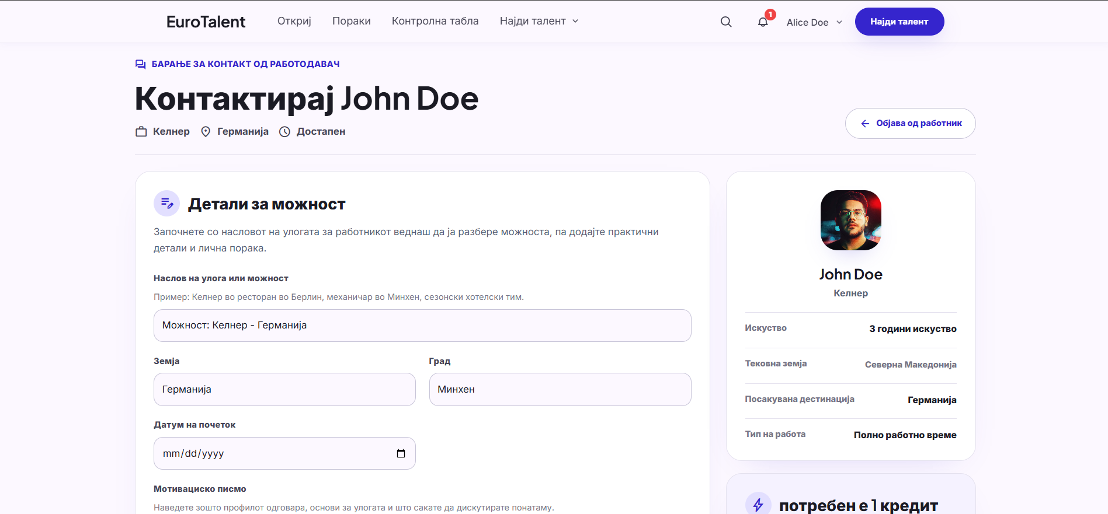The image size is (1108, 514).
Task: Open the notifications bell
Action: [763, 22]
